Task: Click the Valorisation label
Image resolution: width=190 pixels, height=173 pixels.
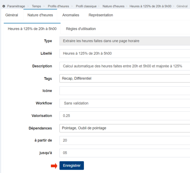Action: click(42, 116)
